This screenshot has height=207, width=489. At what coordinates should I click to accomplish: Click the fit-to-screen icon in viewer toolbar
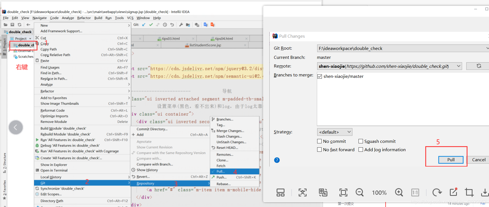tap(343, 192)
